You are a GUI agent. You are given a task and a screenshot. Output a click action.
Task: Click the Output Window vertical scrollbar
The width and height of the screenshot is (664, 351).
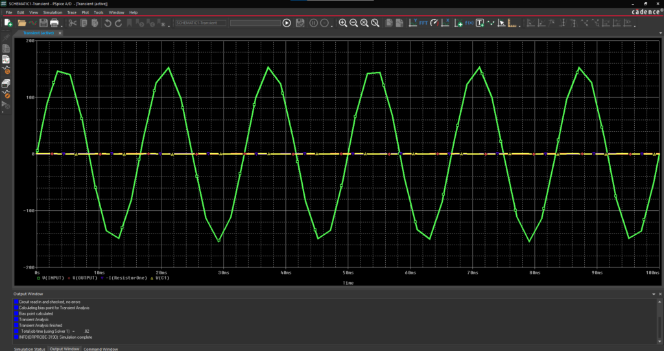(x=659, y=322)
